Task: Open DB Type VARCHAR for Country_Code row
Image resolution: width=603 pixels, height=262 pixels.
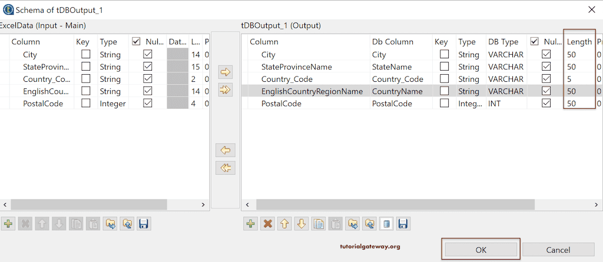Action: (x=506, y=79)
